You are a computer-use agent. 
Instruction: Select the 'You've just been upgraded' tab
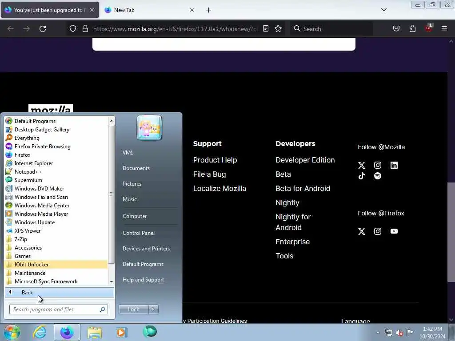[50, 10]
